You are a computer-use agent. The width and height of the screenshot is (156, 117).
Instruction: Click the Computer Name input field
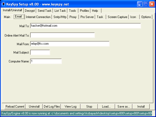46,61
